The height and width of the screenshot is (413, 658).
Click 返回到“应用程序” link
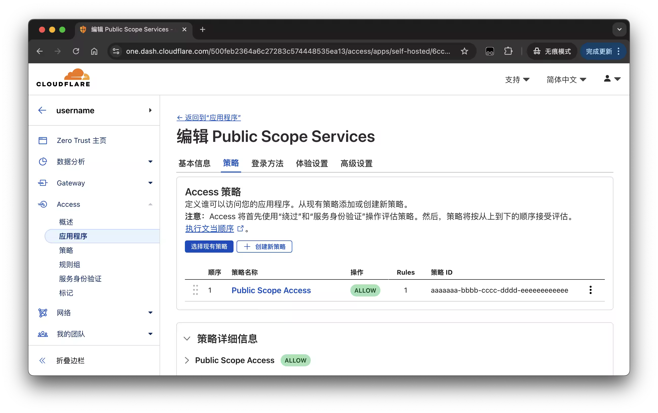tap(209, 118)
